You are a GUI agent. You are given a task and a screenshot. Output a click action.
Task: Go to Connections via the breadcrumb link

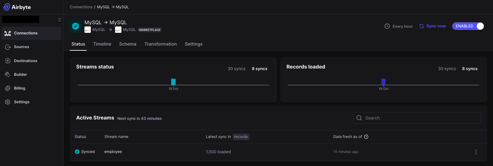tap(81, 7)
